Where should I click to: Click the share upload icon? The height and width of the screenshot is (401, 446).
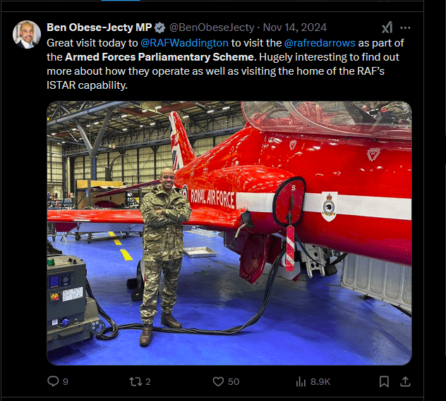405,381
